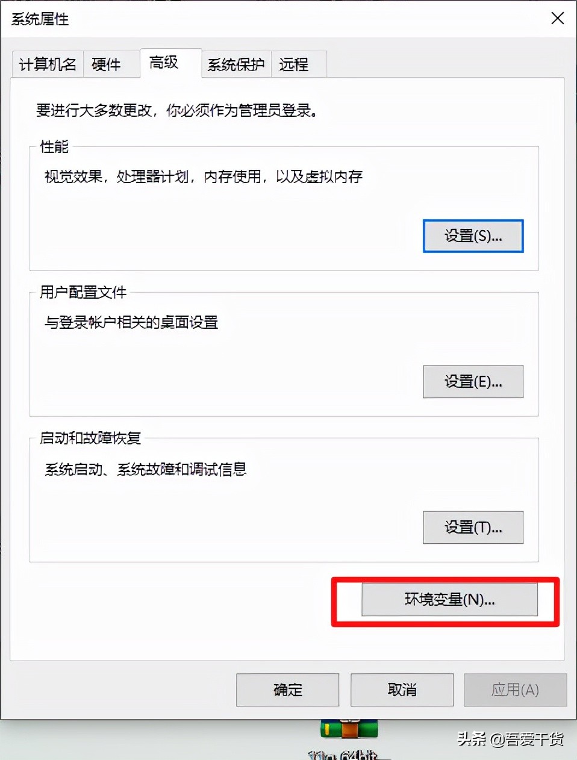This screenshot has width=577, height=760.
Task: Open the 硬件 tab
Action: 107,64
